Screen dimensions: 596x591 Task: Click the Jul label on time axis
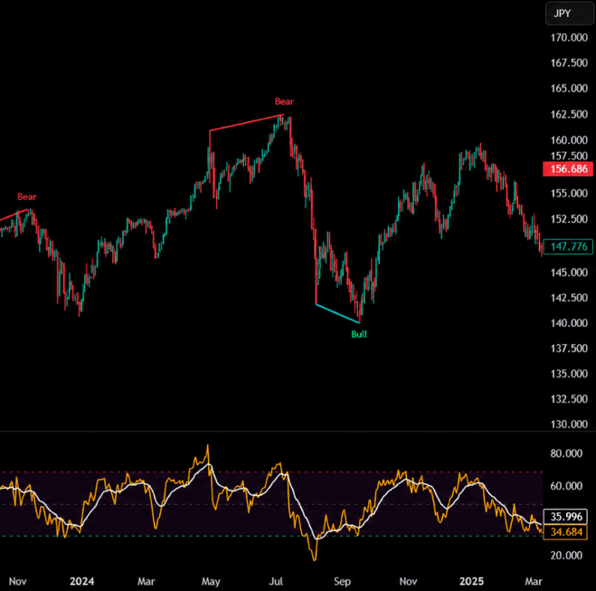coord(276,581)
